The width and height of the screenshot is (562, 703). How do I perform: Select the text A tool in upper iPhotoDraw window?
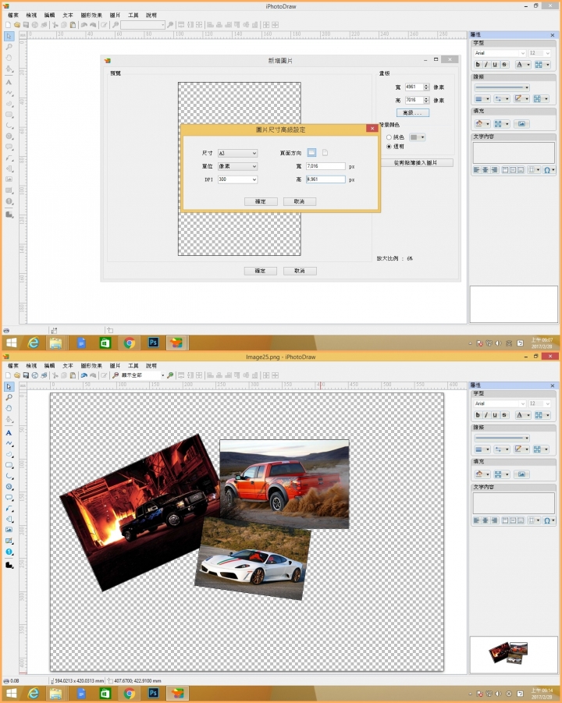[x=9, y=82]
